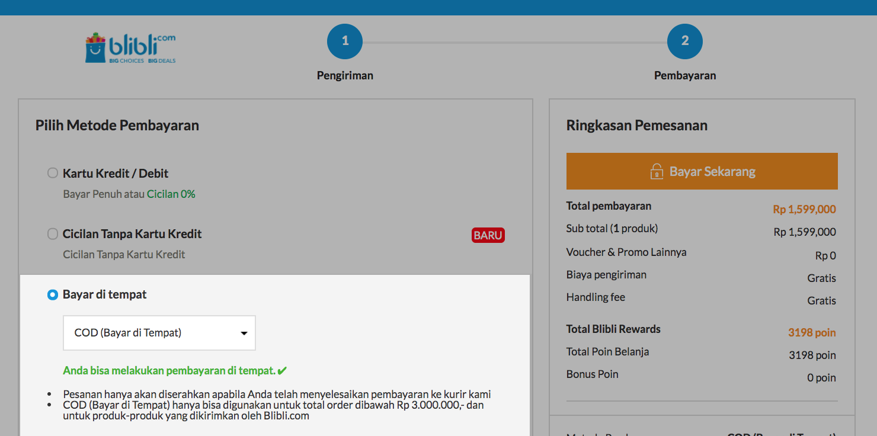Viewport: 877px width, 436px height.
Task: Select the Kartu Kredit / Debit payment option
Action: pyautogui.click(x=52, y=173)
